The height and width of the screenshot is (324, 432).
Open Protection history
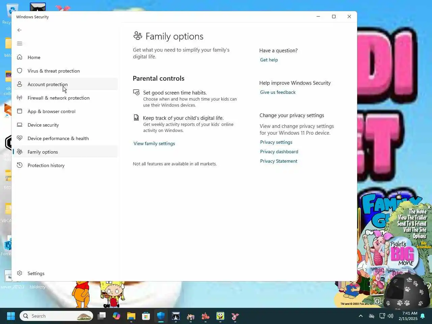coord(65,165)
